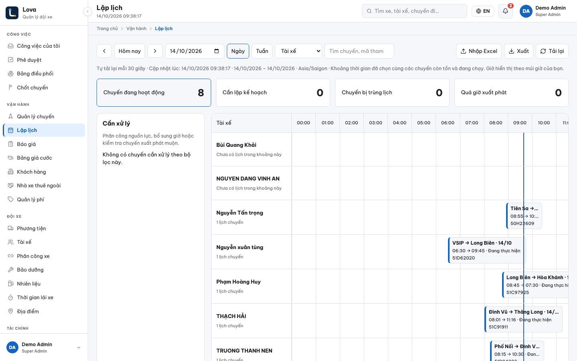This screenshot has height=361, width=577.
Task: Open Chốt chuyến in sidebar
Action: coord(44,87)
